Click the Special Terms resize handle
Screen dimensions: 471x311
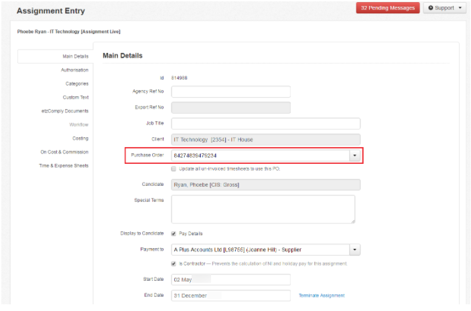pos(353,221)
